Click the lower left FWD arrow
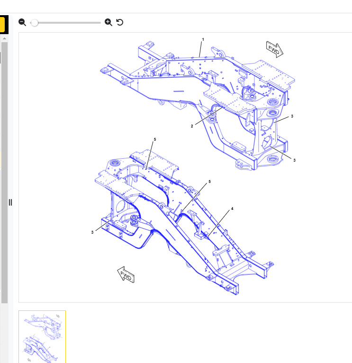Viewport: 352px width, 363px height. [x=126, y=274]
